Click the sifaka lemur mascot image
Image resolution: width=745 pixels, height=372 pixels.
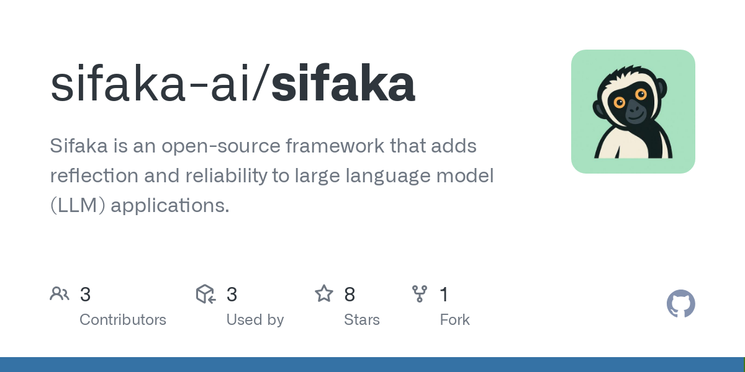click(633, 112)
